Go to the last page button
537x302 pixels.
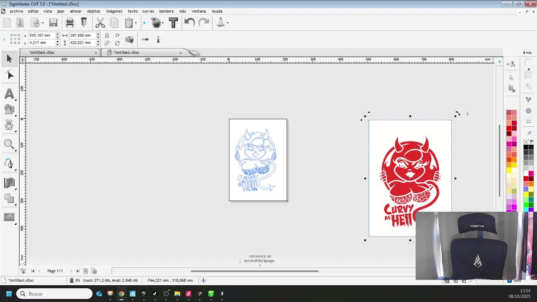(78, 271)
